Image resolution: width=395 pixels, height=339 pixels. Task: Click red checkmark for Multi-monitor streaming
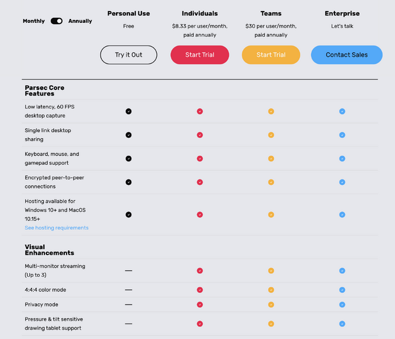[200, 271]
